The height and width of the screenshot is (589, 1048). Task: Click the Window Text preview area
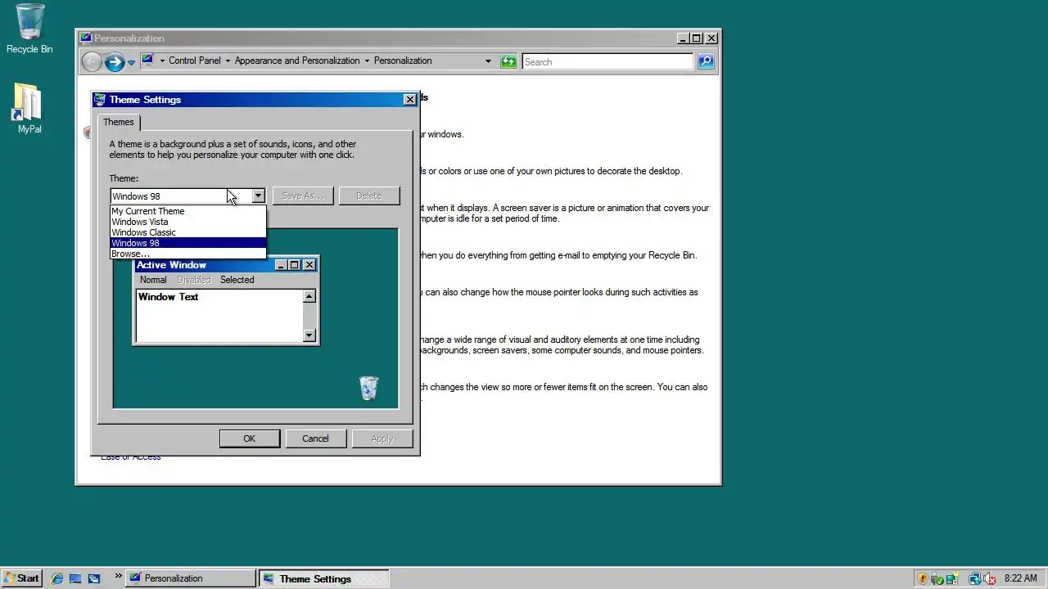tap(219, 315)
